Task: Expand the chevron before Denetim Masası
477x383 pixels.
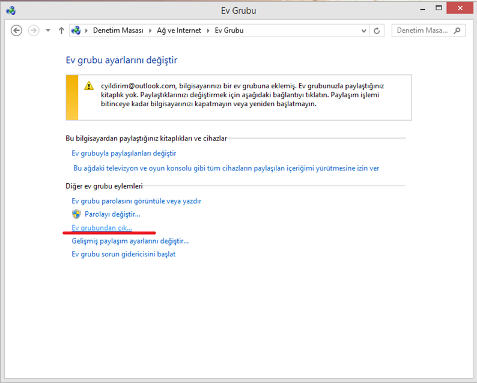Action: tap(87, 31)
